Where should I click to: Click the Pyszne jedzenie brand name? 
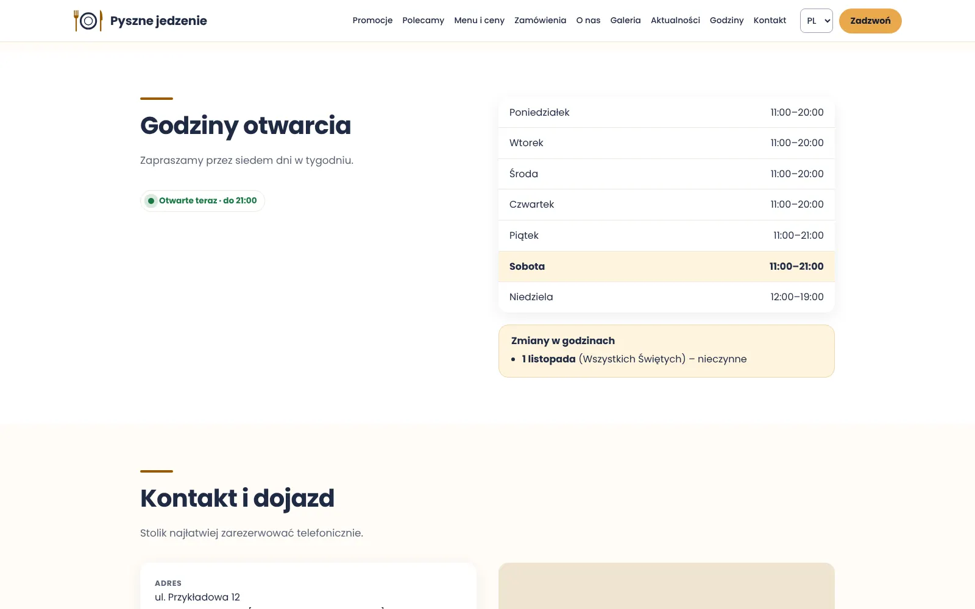(158, 21)
